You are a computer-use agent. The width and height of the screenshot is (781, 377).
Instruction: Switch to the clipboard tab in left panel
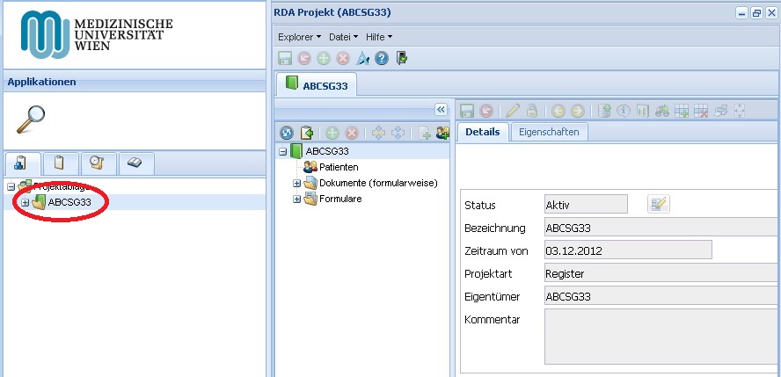(59, 163)
